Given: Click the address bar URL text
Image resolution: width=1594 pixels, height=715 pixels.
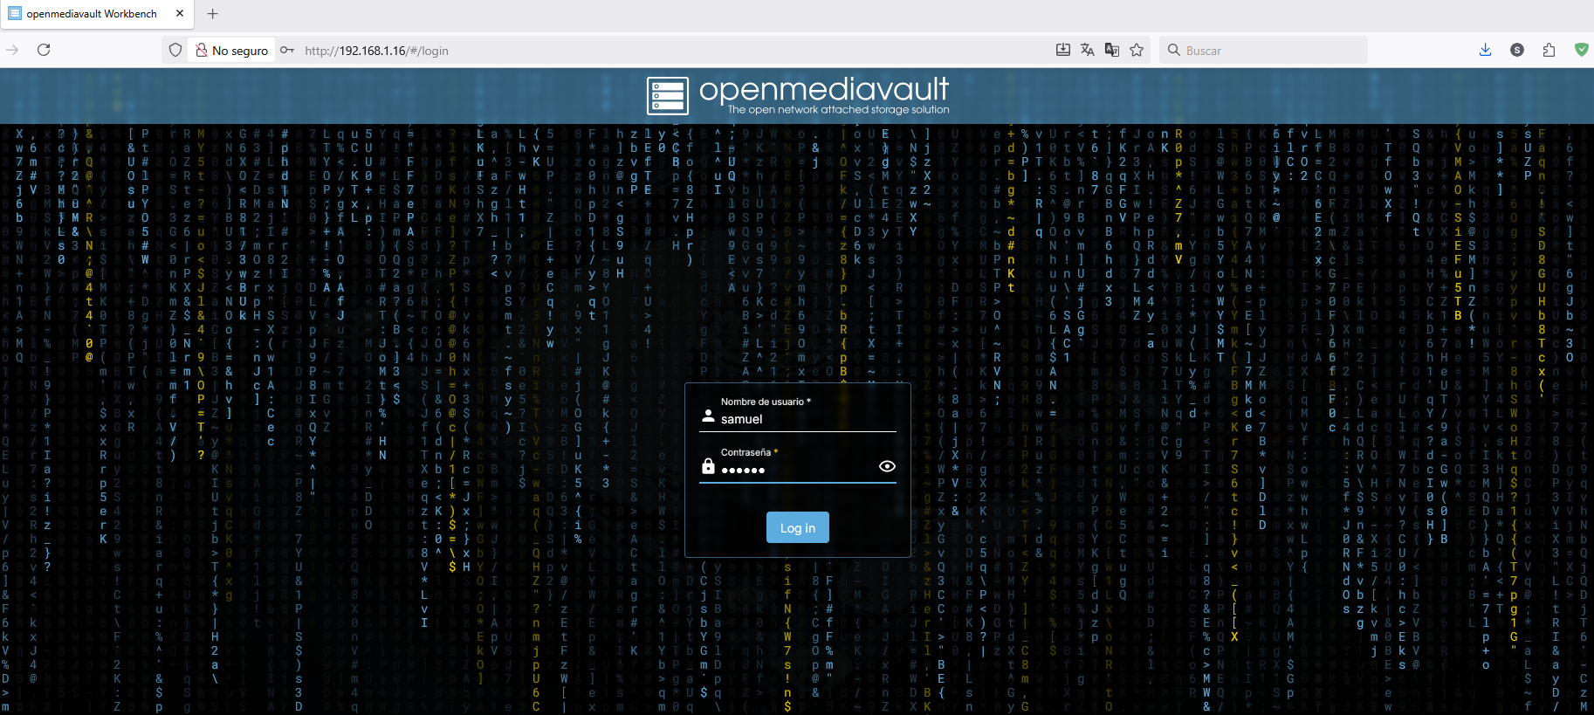Looking at the screenshot, I should (376, 51).
